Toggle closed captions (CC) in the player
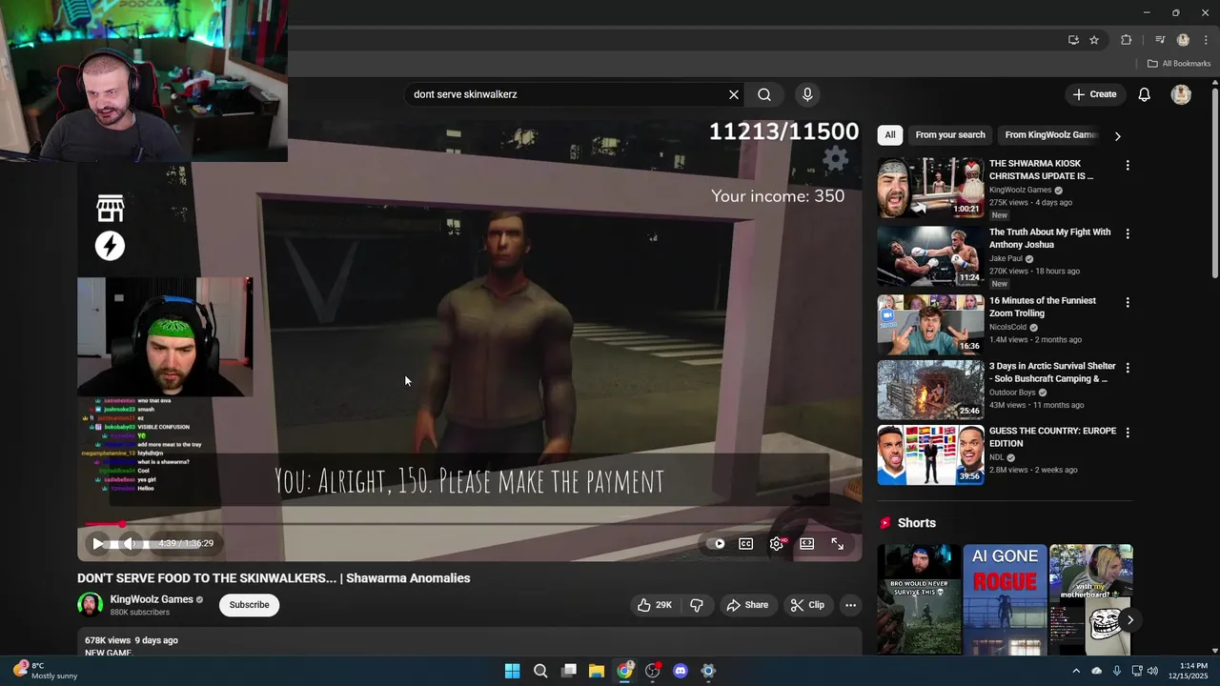This screenshot has width=1220, height=686. (746, 543)
